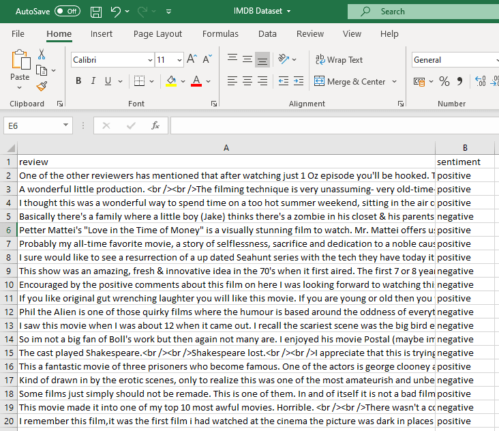Open the Help tab

coord(389,33)
